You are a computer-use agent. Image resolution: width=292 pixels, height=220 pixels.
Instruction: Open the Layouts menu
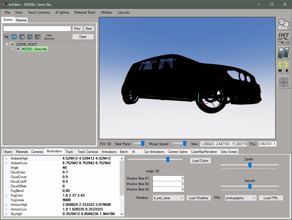coord(123,12)
